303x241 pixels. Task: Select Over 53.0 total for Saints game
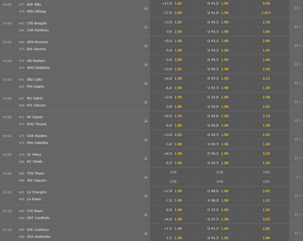tap(220, 97)
